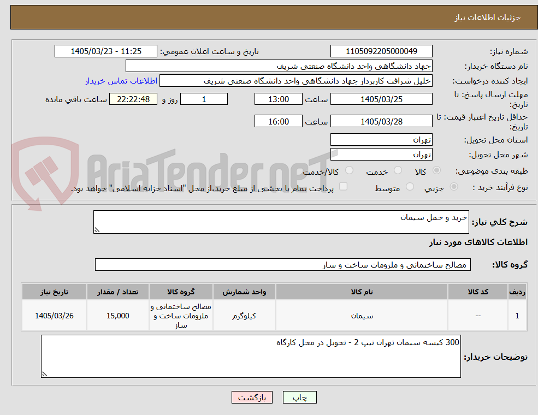Click the شرح کلی نیاز label
Viewport: 538px width, 415px height.
pos(500,222)
